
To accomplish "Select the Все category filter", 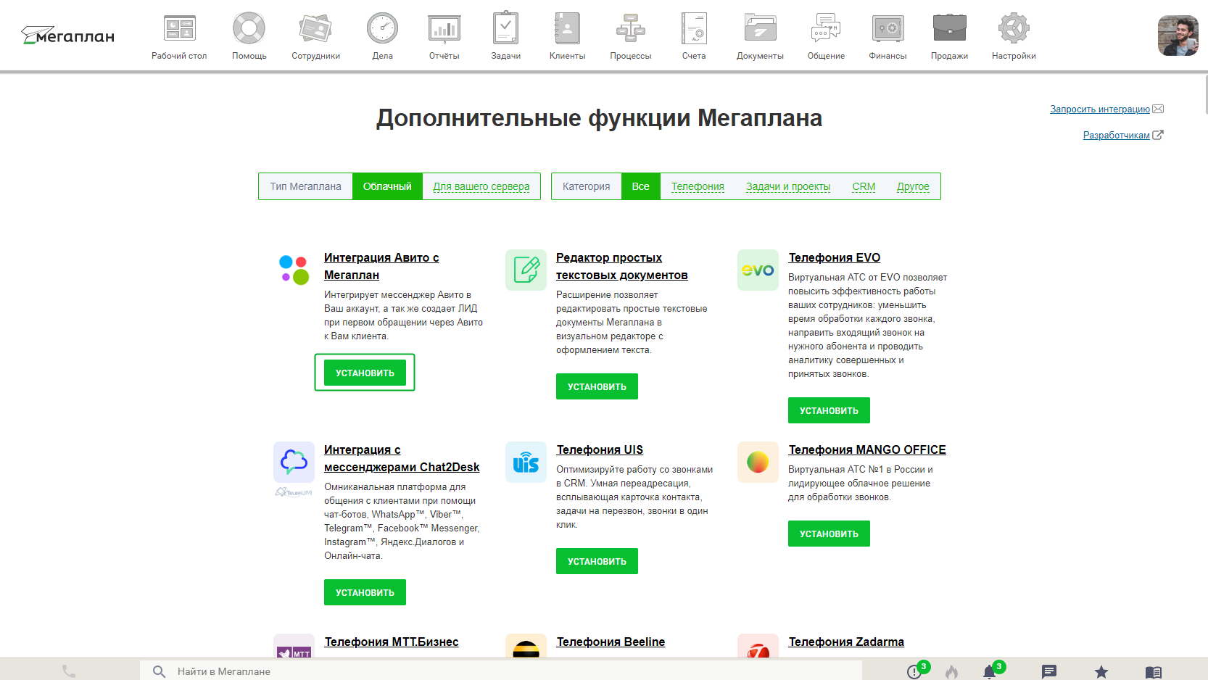I will pyautogui.click(x=641, y=186).
